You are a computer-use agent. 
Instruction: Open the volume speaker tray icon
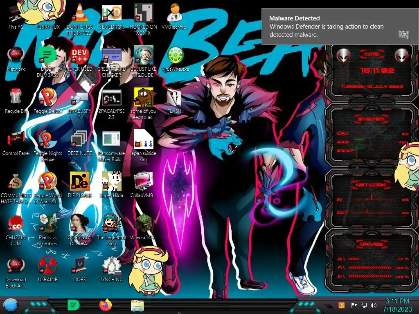coord(374,305)
